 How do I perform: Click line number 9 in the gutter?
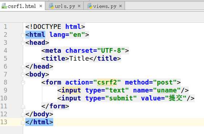click(x=5, y=90)
